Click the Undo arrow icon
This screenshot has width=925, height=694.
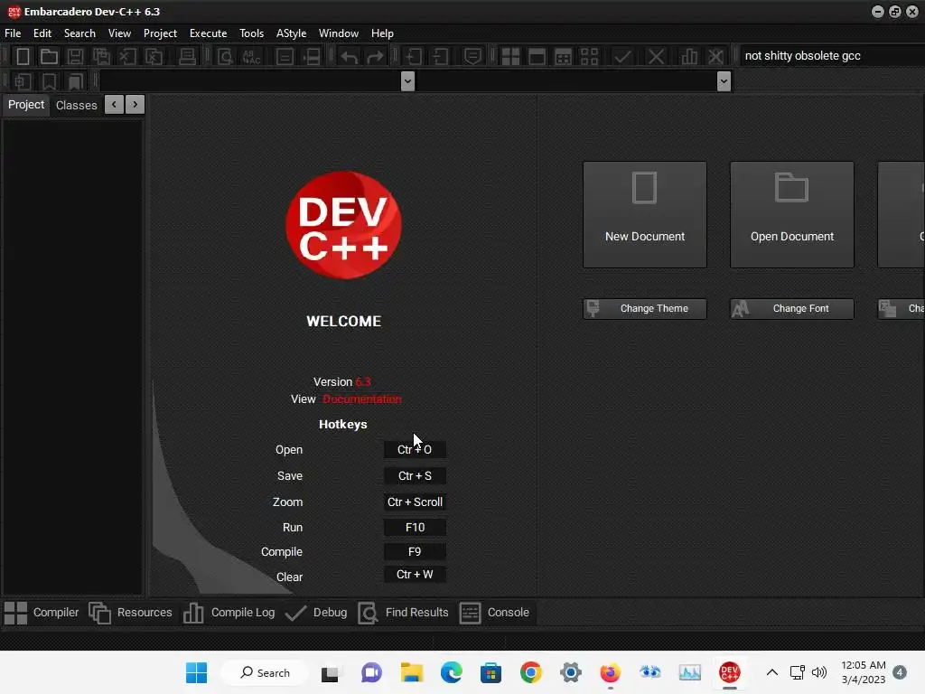(x=349, y=57)
